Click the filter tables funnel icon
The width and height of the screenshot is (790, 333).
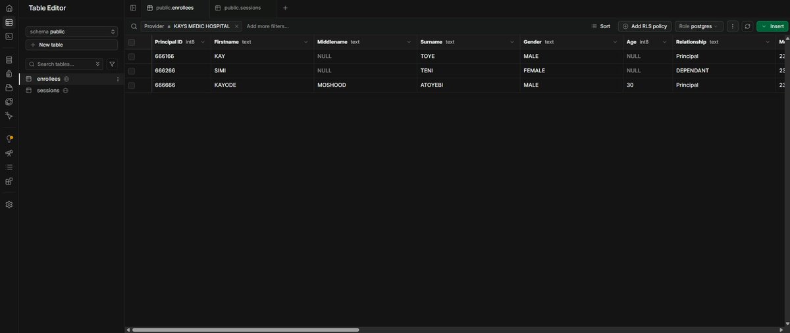pos(112,64)
